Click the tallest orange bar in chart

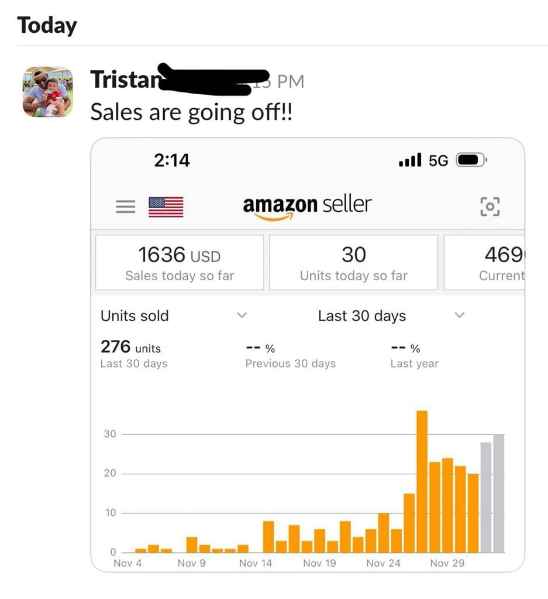click(422, 481)
